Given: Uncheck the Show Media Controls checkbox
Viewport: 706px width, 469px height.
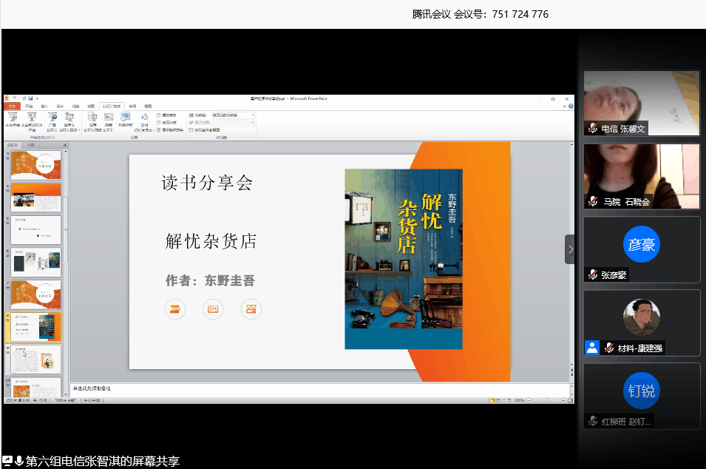Looking at the screenshot, I should (158, 129).
